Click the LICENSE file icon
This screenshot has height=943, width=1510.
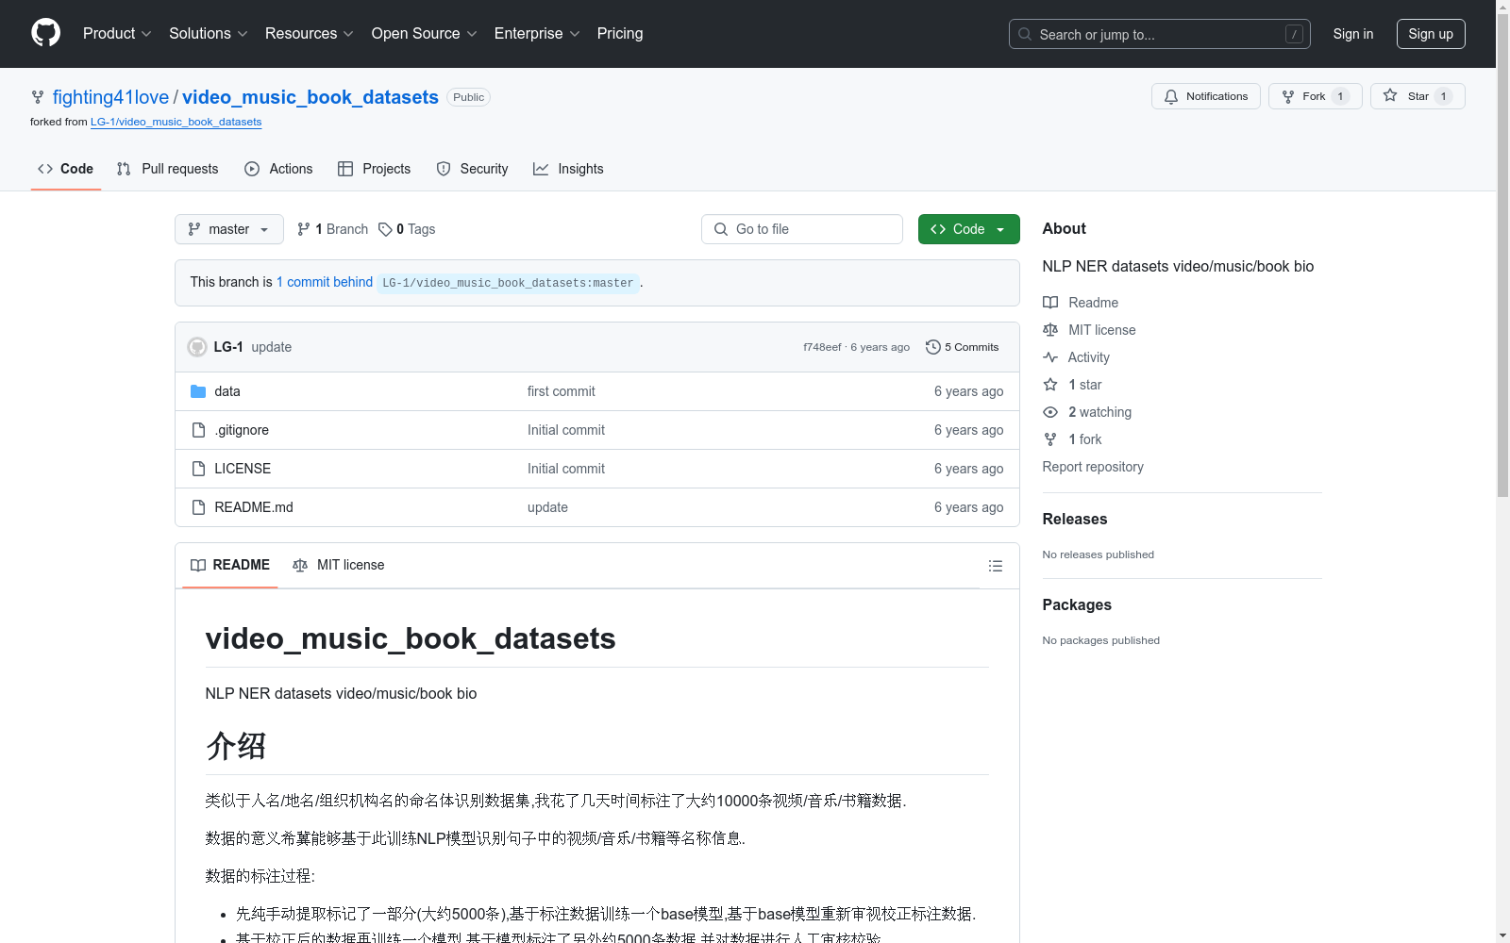[x=198, y=469]
